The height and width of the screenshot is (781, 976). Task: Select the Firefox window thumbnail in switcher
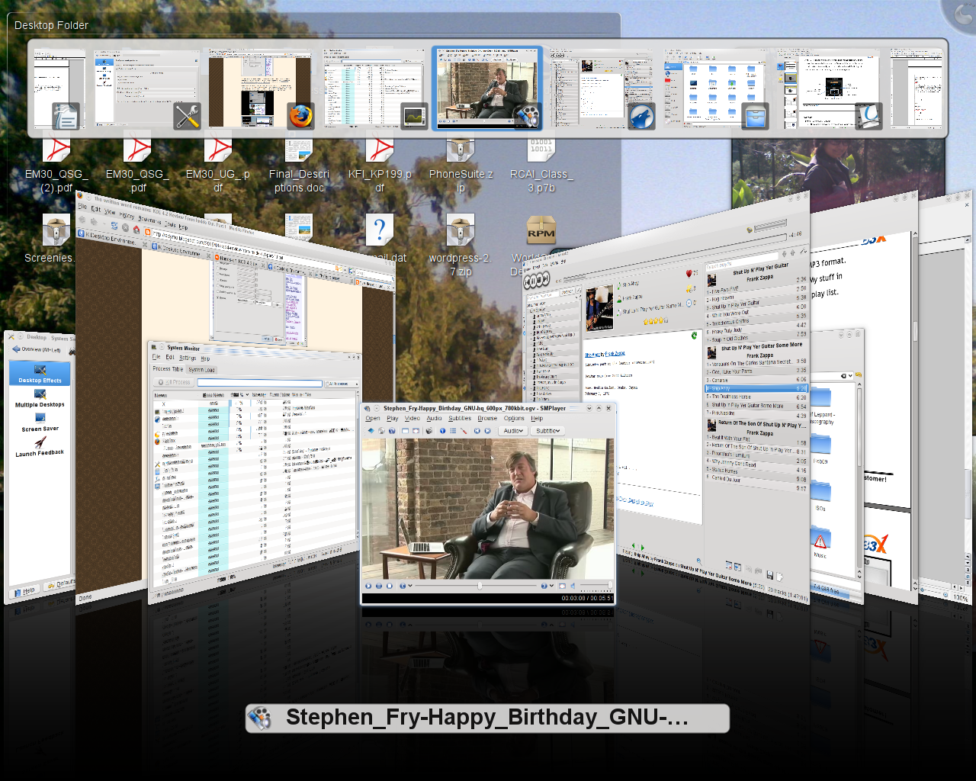point(261,88)
